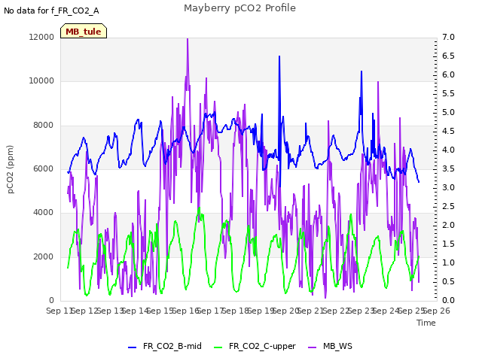Click the 6.5 right axis tick label
Viewport: 482px width, 361px height.
[449, 56]
